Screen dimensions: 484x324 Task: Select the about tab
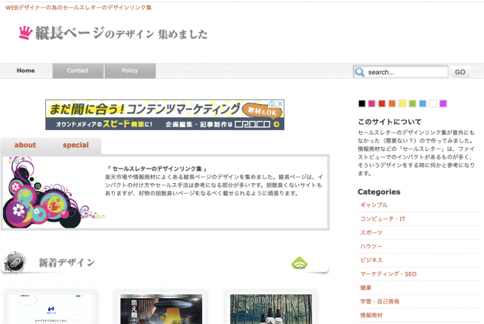pos(25,145)
